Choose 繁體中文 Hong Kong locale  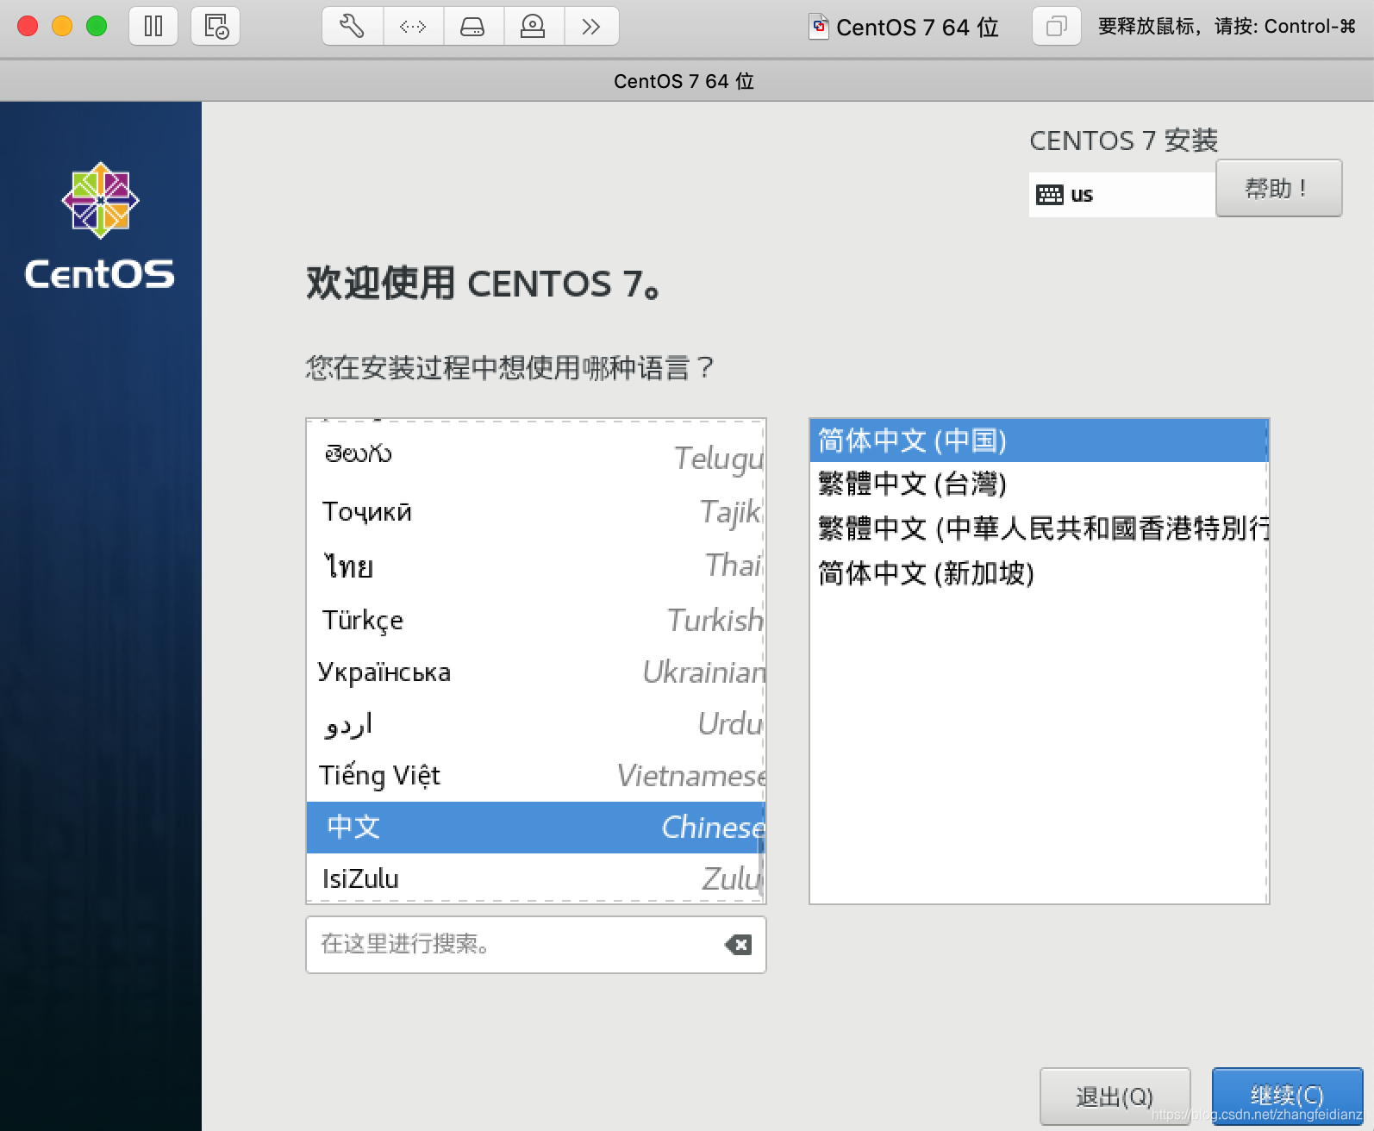pyautogui.click(x=1039, y=528)
